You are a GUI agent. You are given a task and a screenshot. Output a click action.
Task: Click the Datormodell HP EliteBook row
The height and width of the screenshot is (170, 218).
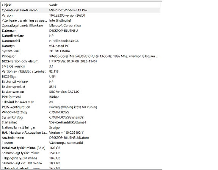(x=80, y=41)
